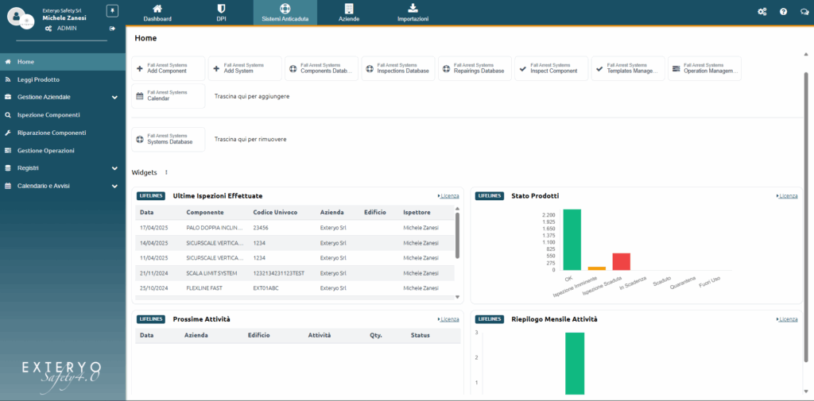Open the Operation Management shortcut tile
Viewport: 814px width, 401px height.
click(704, 68)
